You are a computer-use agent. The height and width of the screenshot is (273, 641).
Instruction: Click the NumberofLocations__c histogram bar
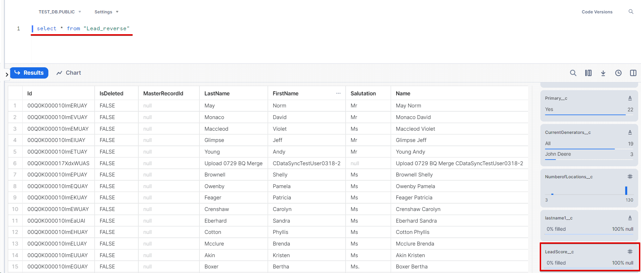626,191
